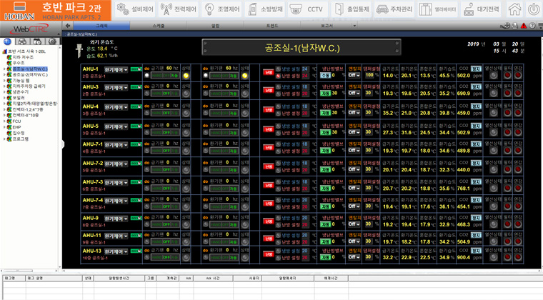Select the gear configuration tree tab icon
The height and width of the screenshot is (300, 543).
coord(52,41)
